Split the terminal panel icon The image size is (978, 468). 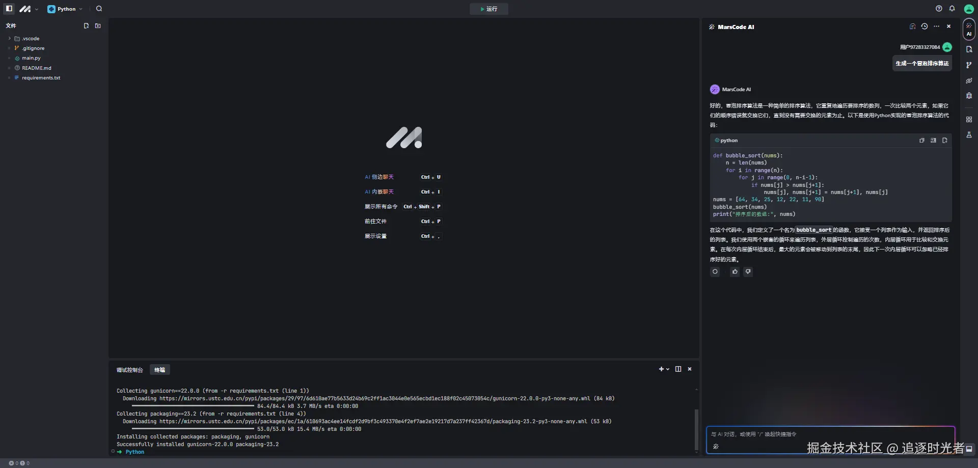click(678, 369)
